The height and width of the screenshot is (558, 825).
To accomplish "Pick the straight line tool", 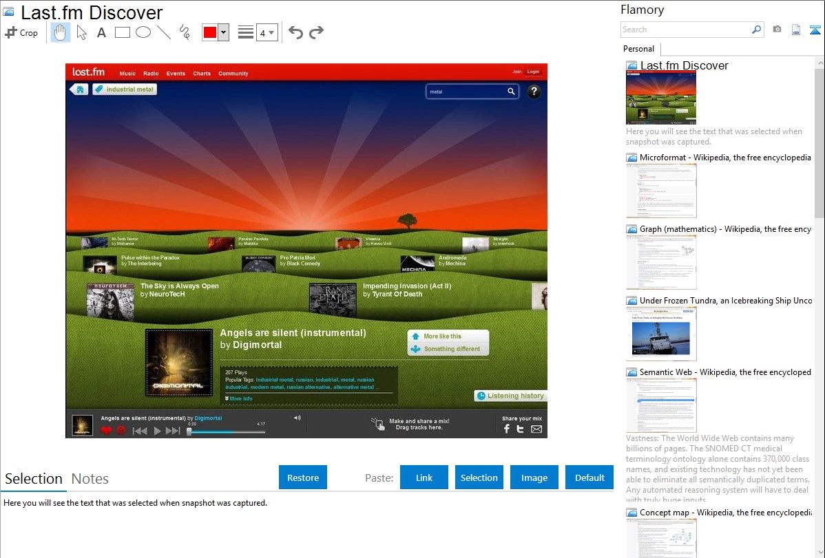I will point(164,32).
